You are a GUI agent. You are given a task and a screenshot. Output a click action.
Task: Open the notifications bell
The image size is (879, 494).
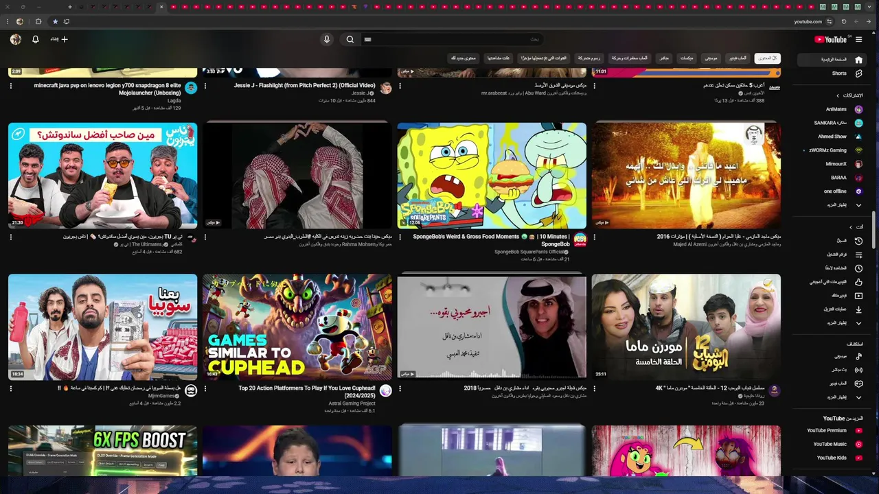coord(36,40)
